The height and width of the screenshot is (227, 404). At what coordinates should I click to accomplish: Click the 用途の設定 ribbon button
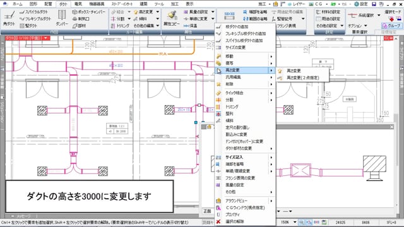(328, 19)
